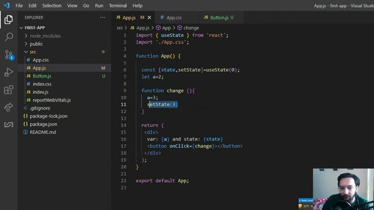
Task: Expand the public folder
Action: 26,44
